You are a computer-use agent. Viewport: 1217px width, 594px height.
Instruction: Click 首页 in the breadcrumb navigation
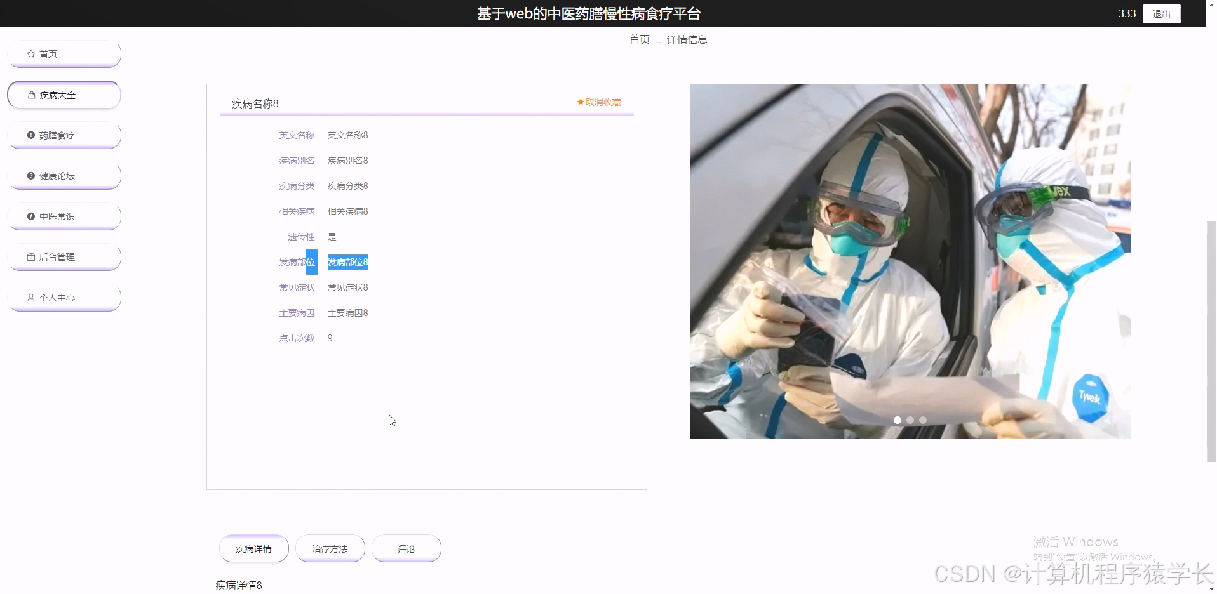638,39
